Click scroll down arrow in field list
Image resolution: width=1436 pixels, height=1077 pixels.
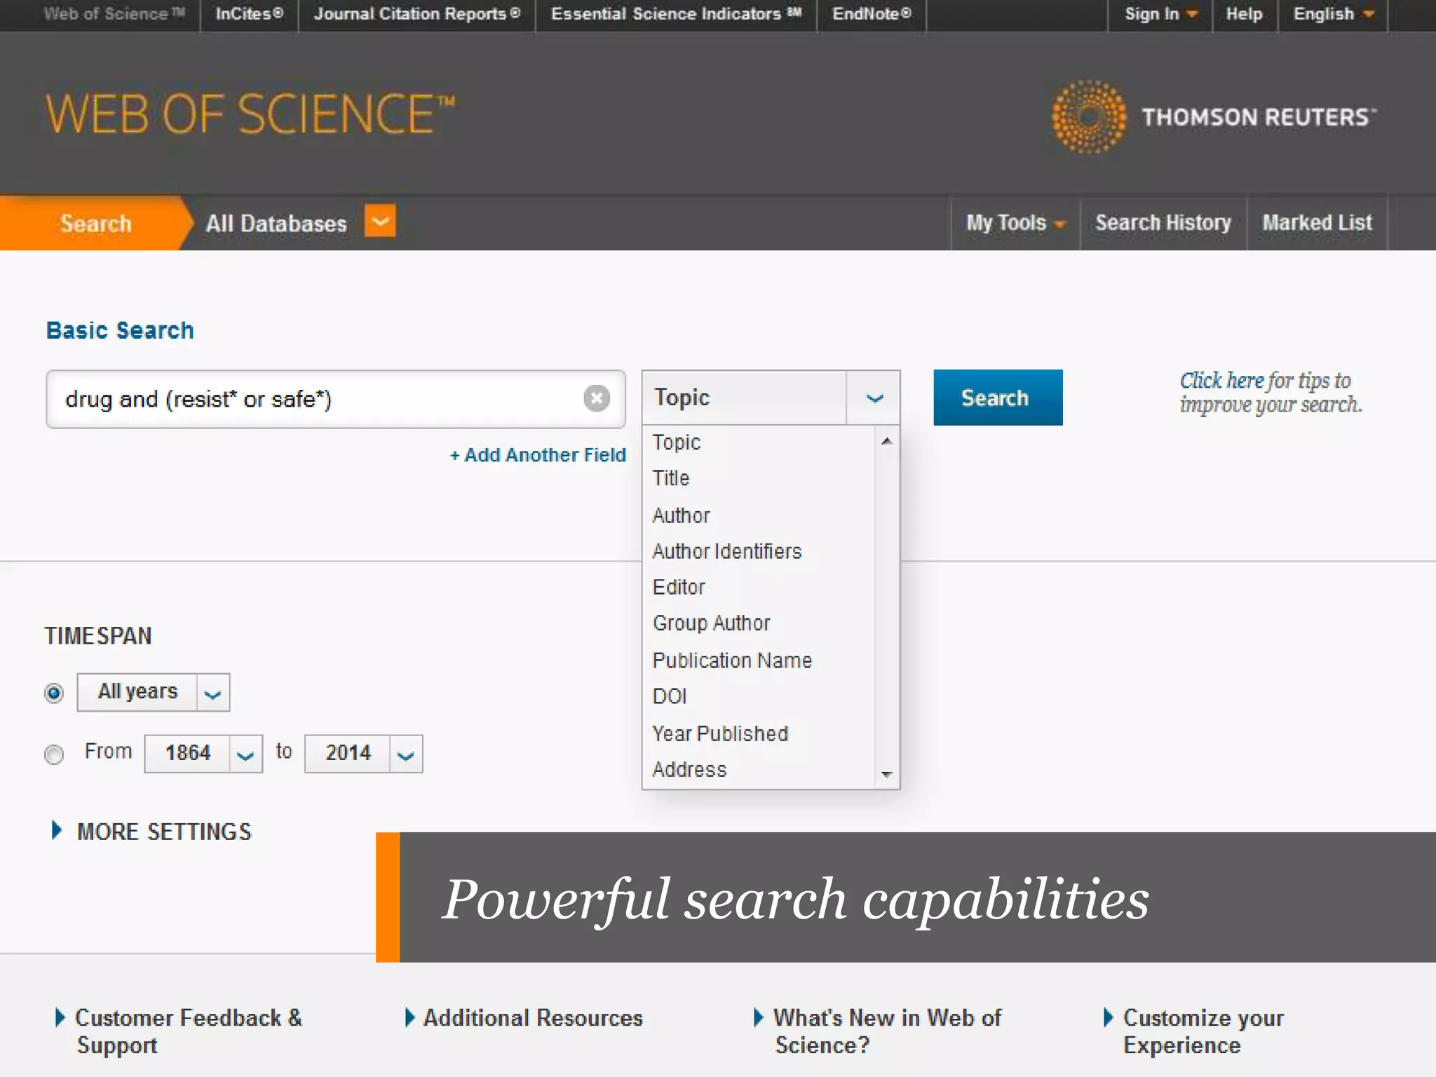pyautogui.click(x=887, y=774)
